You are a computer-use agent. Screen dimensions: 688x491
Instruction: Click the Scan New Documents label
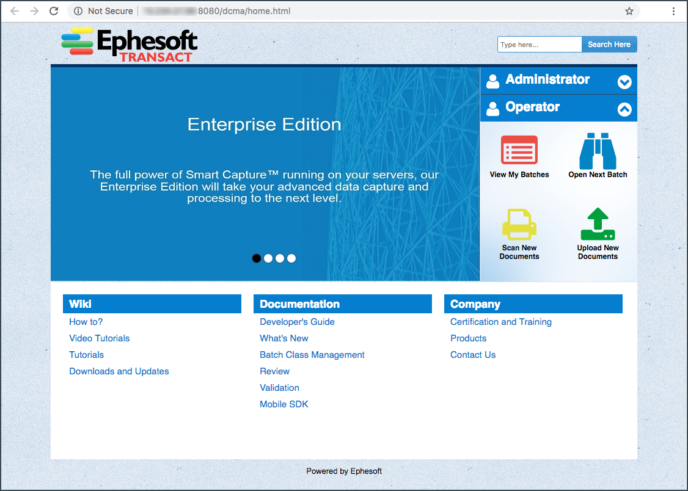519,252
